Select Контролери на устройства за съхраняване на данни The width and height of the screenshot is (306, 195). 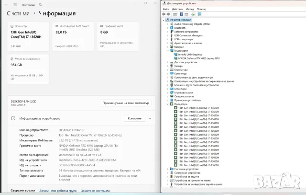tap(204, 81)
